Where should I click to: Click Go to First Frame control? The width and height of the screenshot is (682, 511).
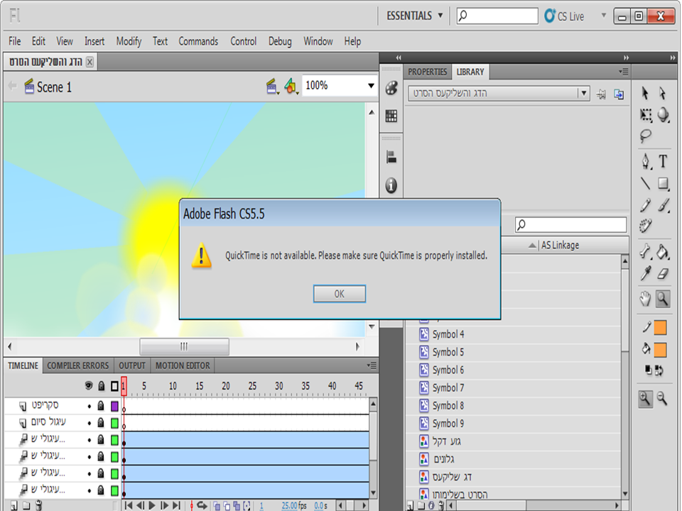pyautogui.click(x=129, y=505)
